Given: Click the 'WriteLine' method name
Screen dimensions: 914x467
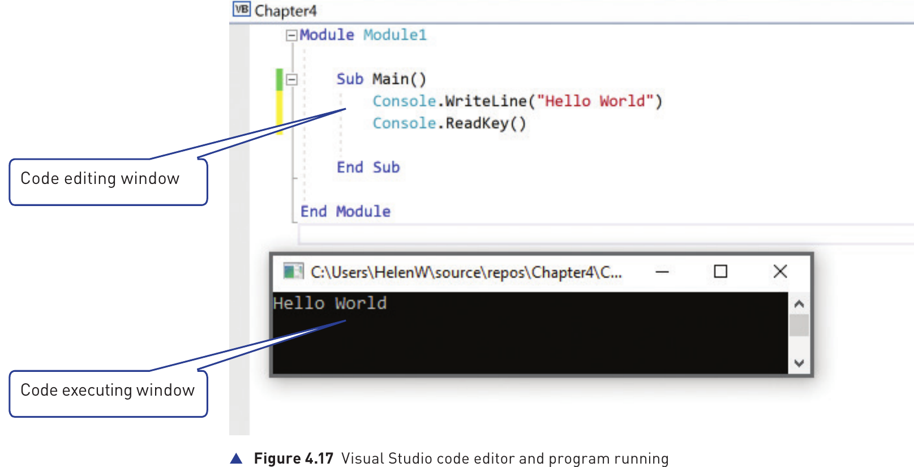Looking at the screenshot, I should pos(486,101).
